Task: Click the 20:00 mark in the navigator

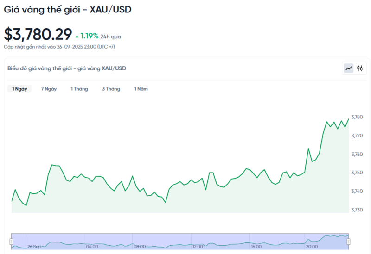Action: [x=311, y=247]
